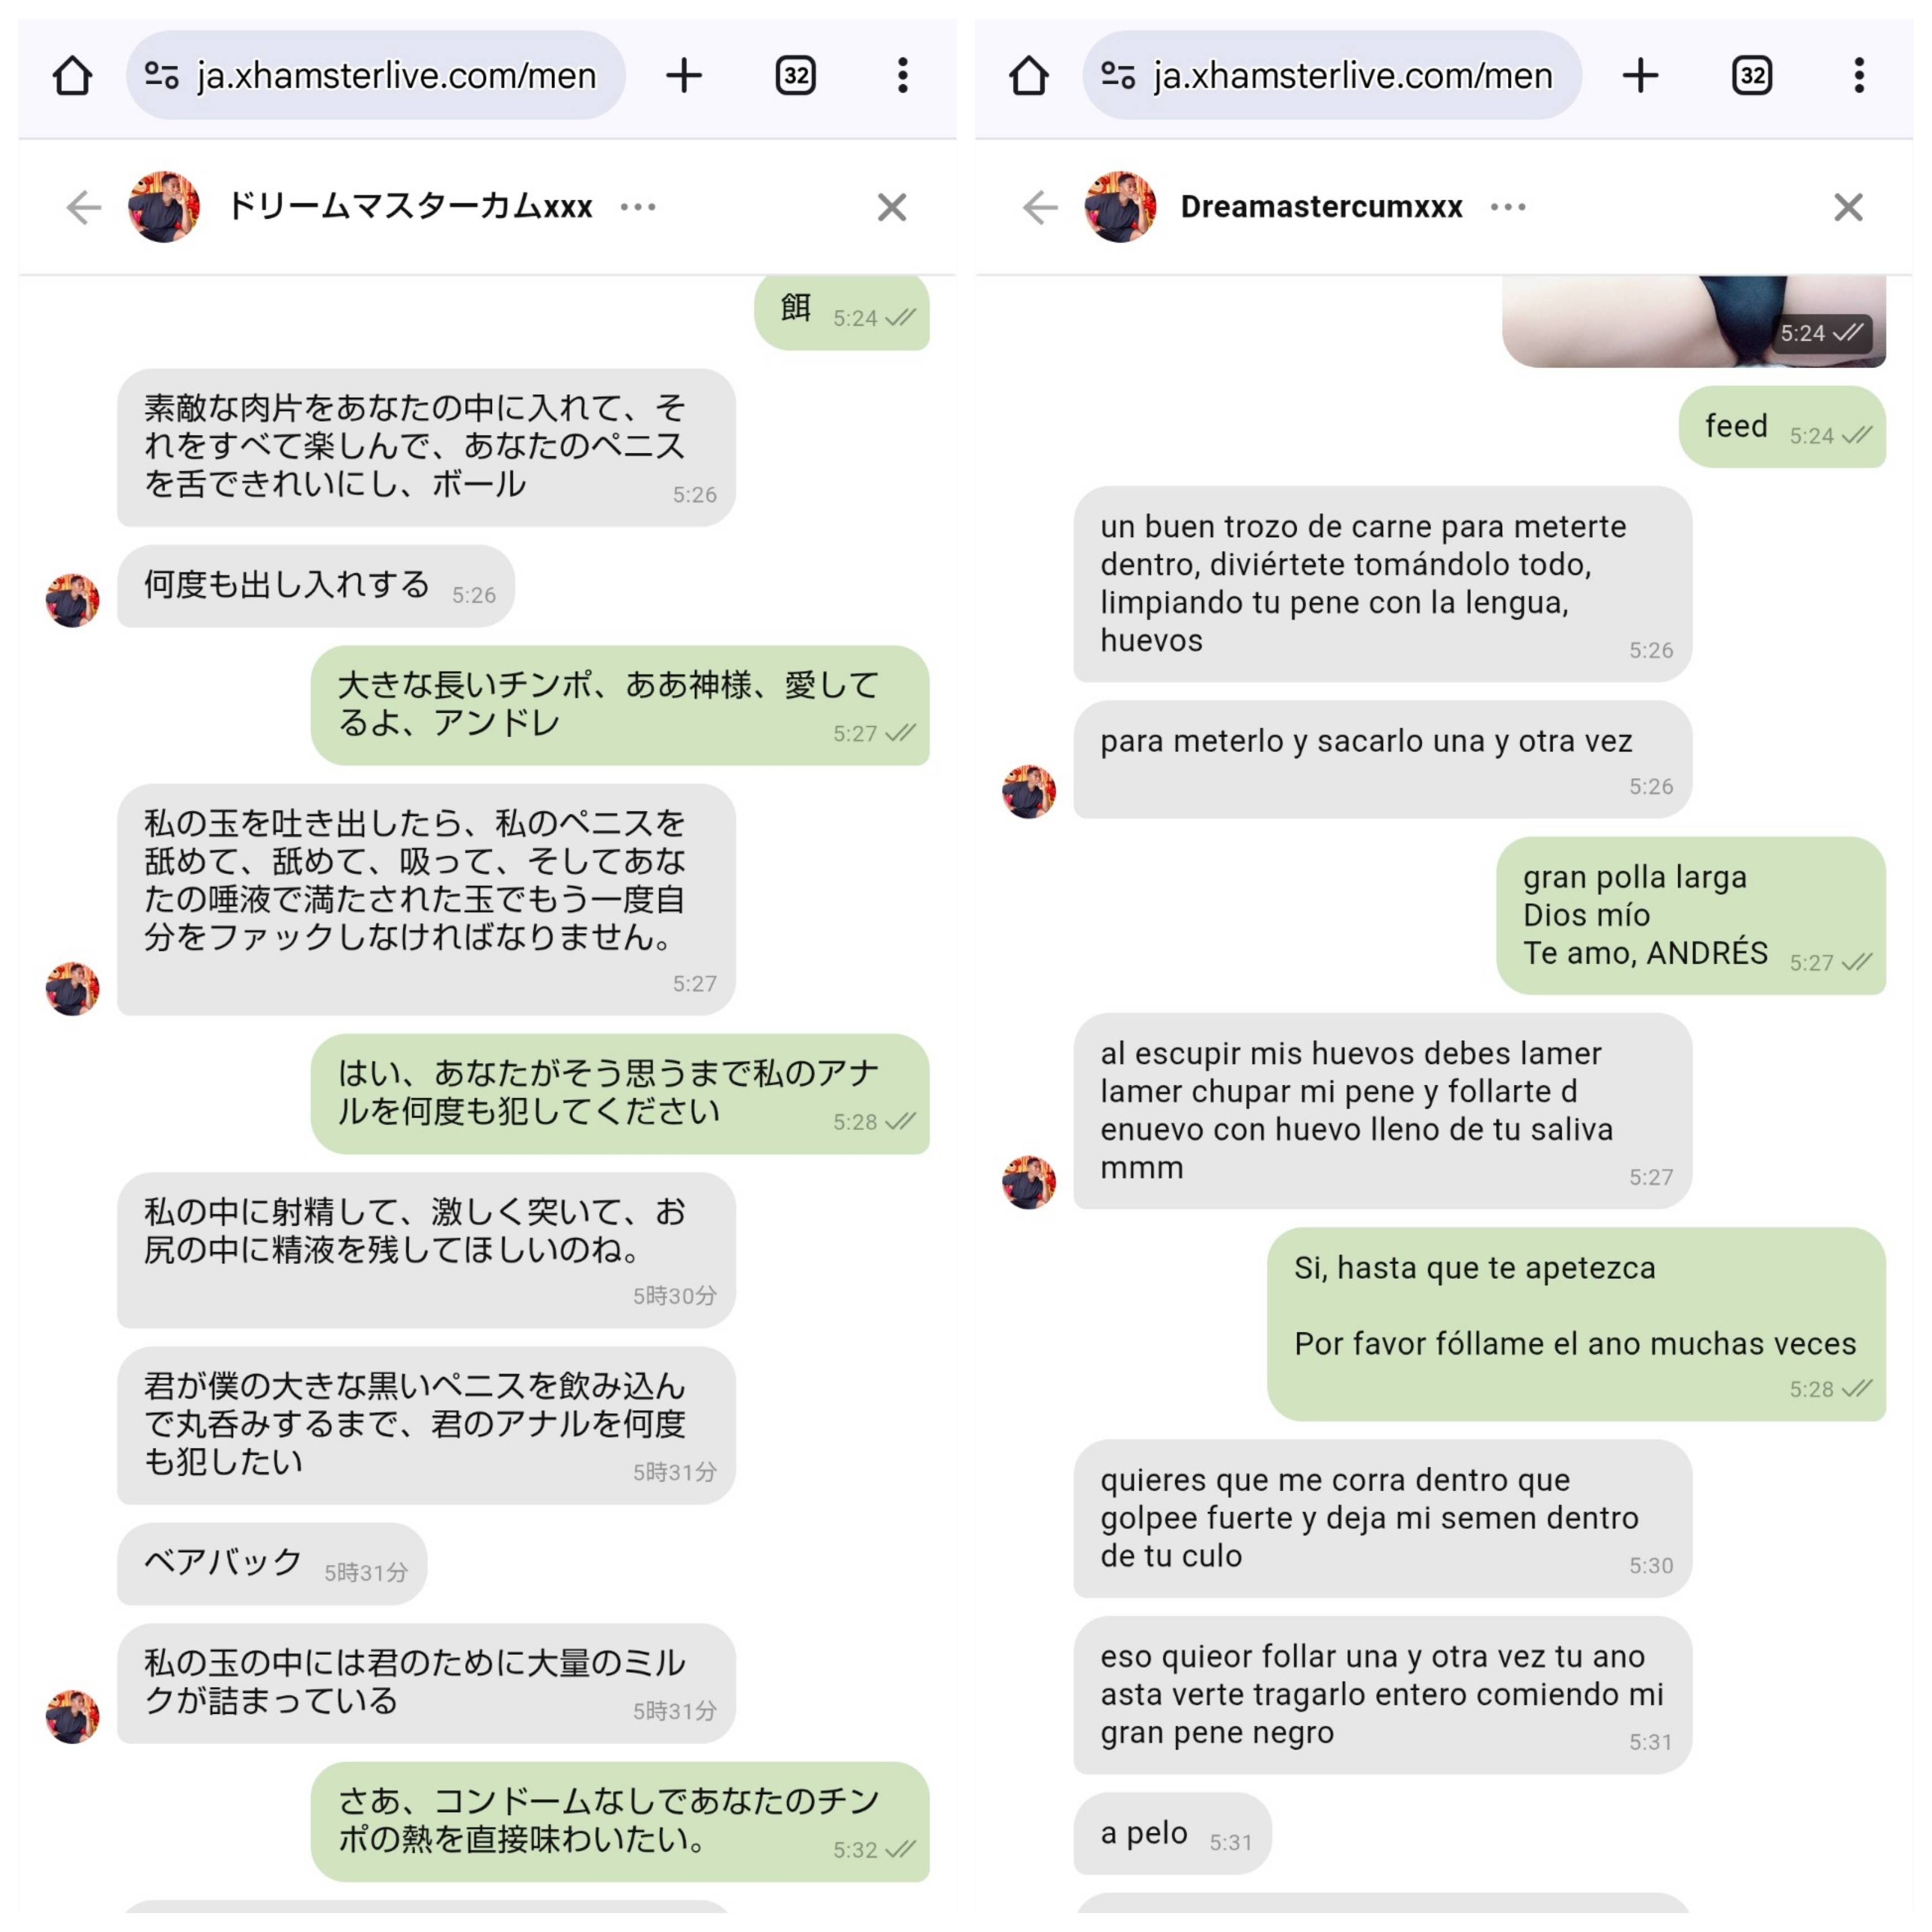This screenshot has width=1932, height=1932.
Task: Open the 32-tab switcher above the Japanese chat
Action: 796,75
